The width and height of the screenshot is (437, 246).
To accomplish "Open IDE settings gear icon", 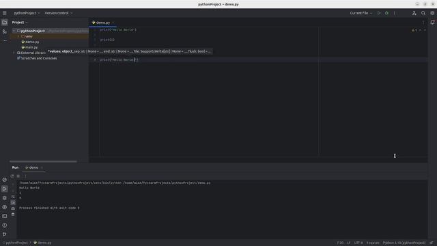I will [432, 13].
